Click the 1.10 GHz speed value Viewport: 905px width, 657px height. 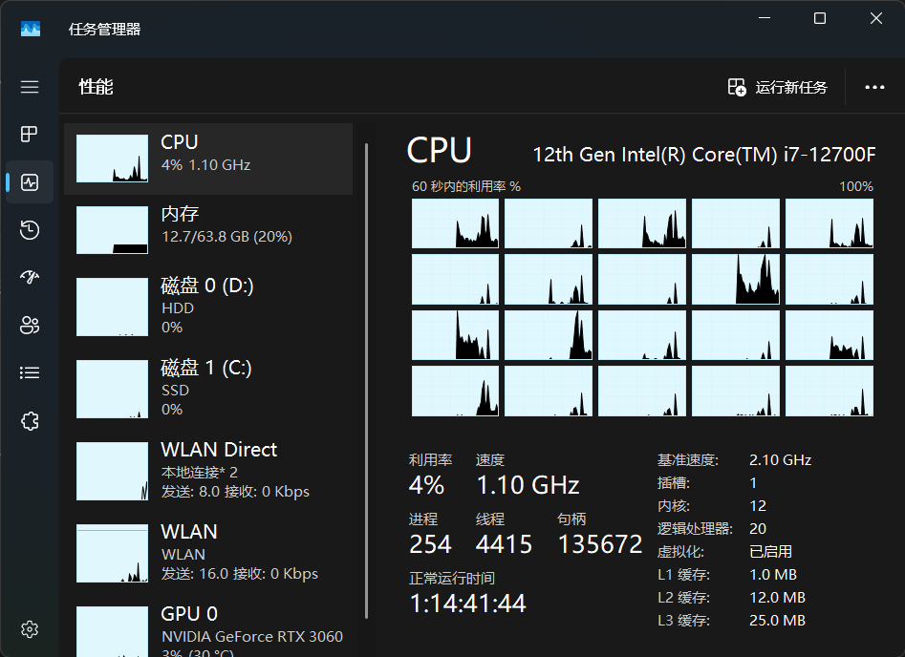click(x=528, y=485)
